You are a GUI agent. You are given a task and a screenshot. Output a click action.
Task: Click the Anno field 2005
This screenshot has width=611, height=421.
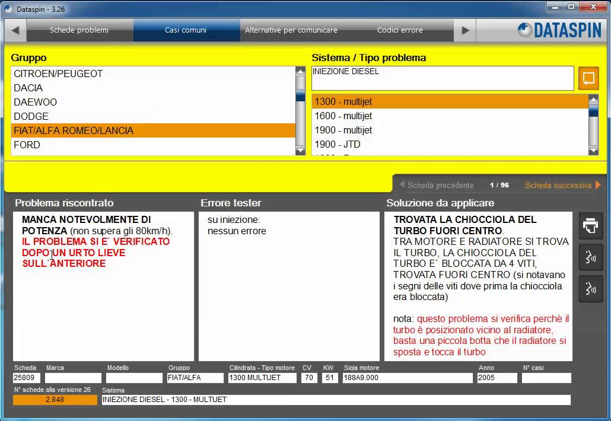tap(497, 378)
